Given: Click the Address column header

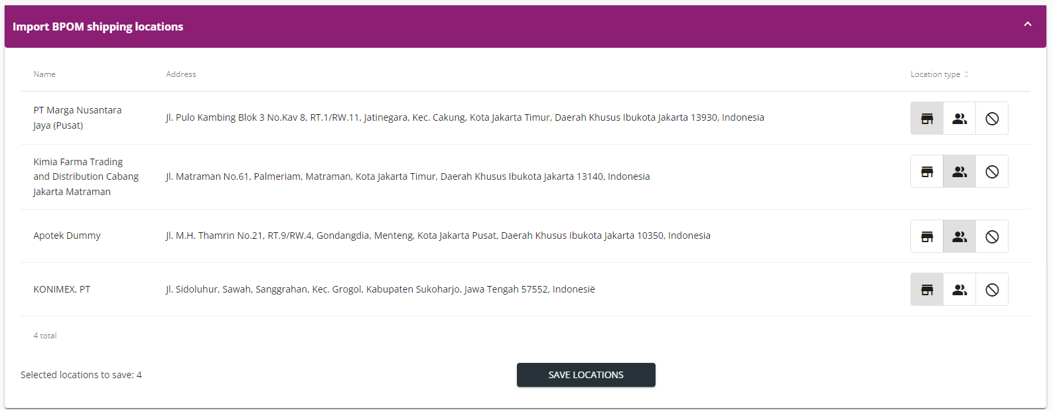Looking at the screenshot, I should click(181, 74).
